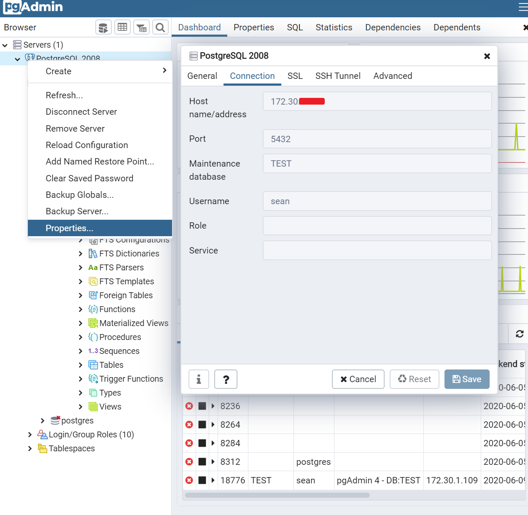This screenshot has height=515, width=528.
Task: Open the SQL tab in main panel
Action: pos(295,27)
